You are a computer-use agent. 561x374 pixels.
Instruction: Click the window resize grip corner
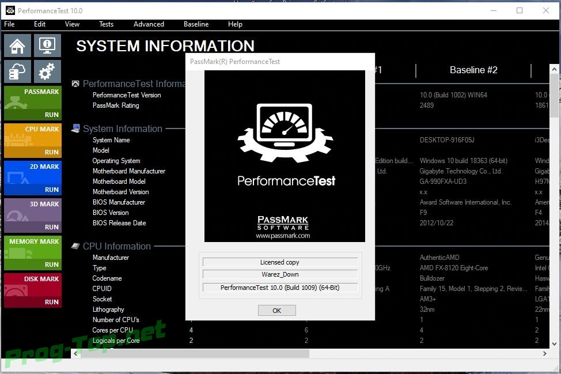[556, 368]
